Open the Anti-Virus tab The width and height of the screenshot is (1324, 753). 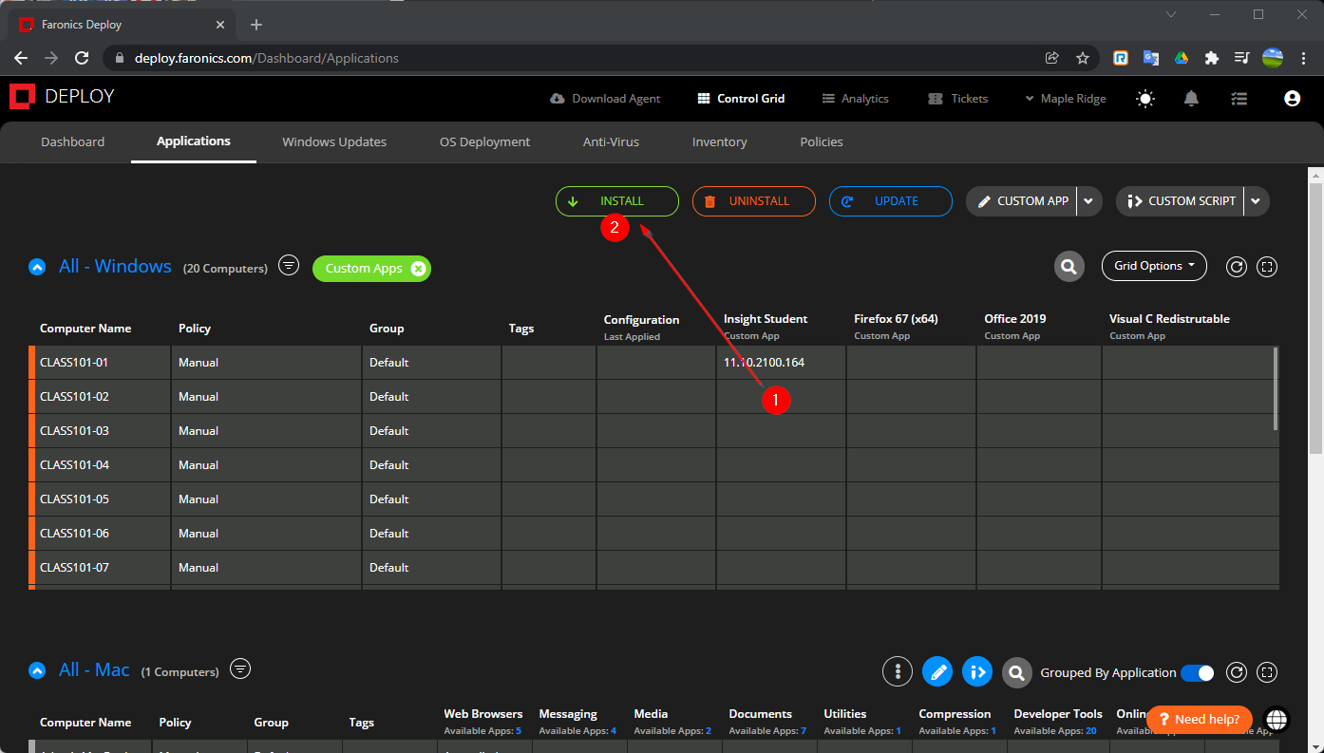click(x=611, y=142)
